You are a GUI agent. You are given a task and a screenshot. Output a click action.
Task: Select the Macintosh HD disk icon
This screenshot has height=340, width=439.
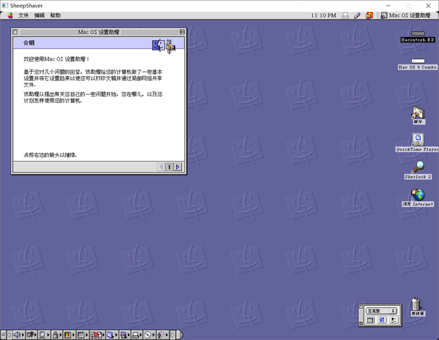click(x=418, y=34)
